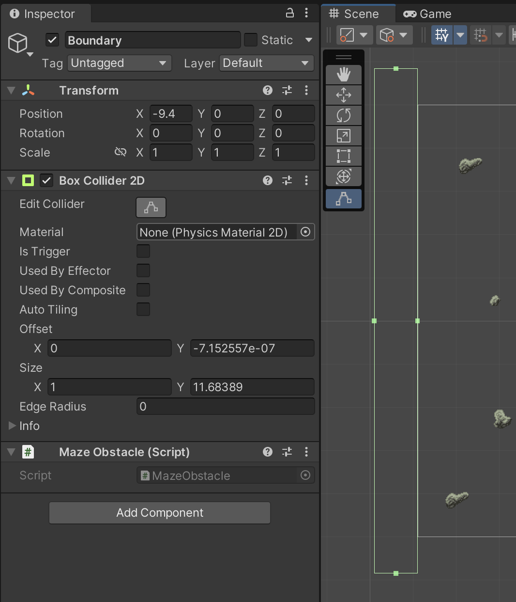516x602 pixels.
Task: Lock the Inspector panel
Action: point(290,13)
